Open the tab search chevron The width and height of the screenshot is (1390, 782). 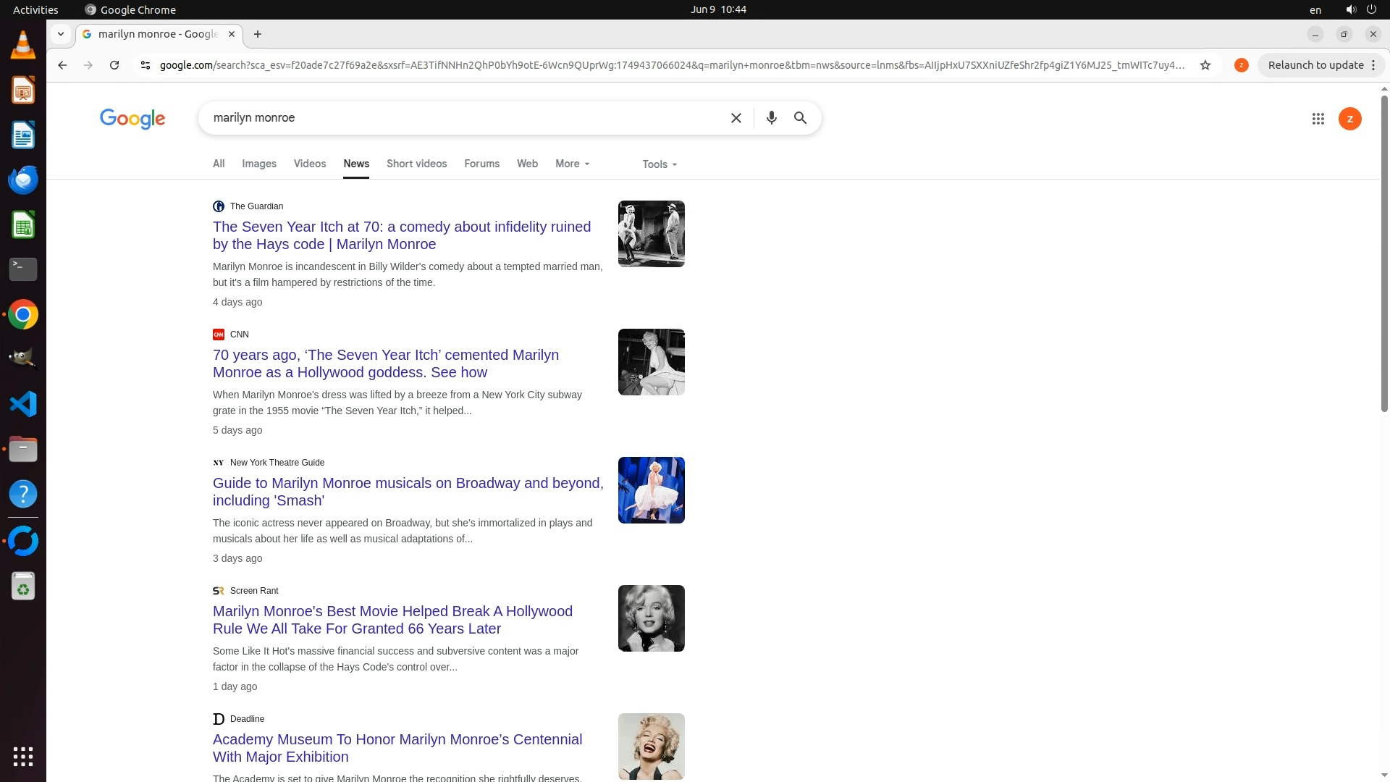61,34
